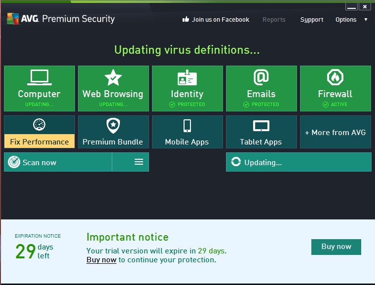Click the Updating virus definitions heading
This screenshot has width=375, height=285.
click(x=187, y=50)
